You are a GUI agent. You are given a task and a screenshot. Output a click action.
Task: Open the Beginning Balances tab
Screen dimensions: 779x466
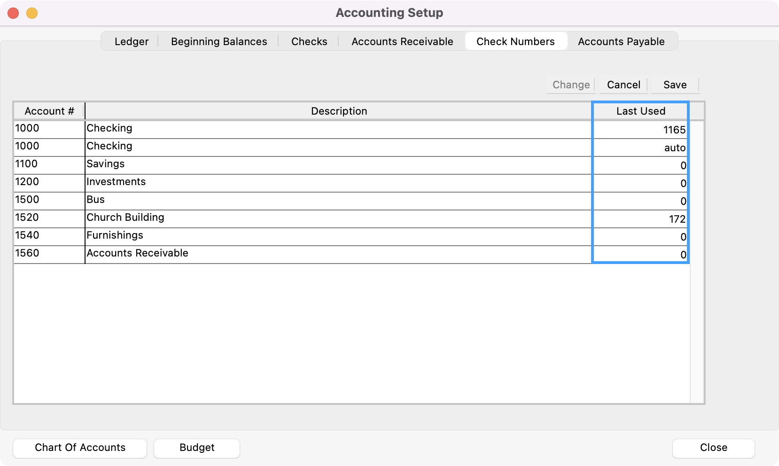click(x=218, y=41)
